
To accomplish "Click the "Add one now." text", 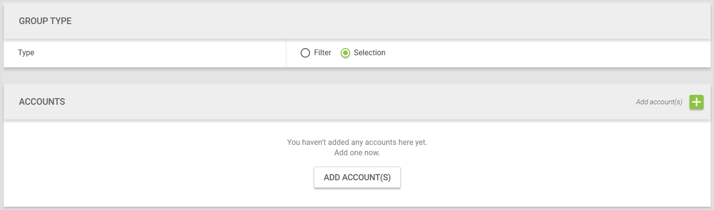I will 357,153.
